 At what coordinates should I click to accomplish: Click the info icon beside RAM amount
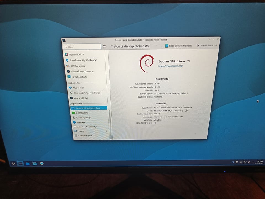186,111
